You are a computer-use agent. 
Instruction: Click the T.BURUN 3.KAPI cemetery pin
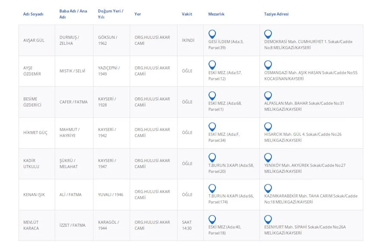(212, 157)
